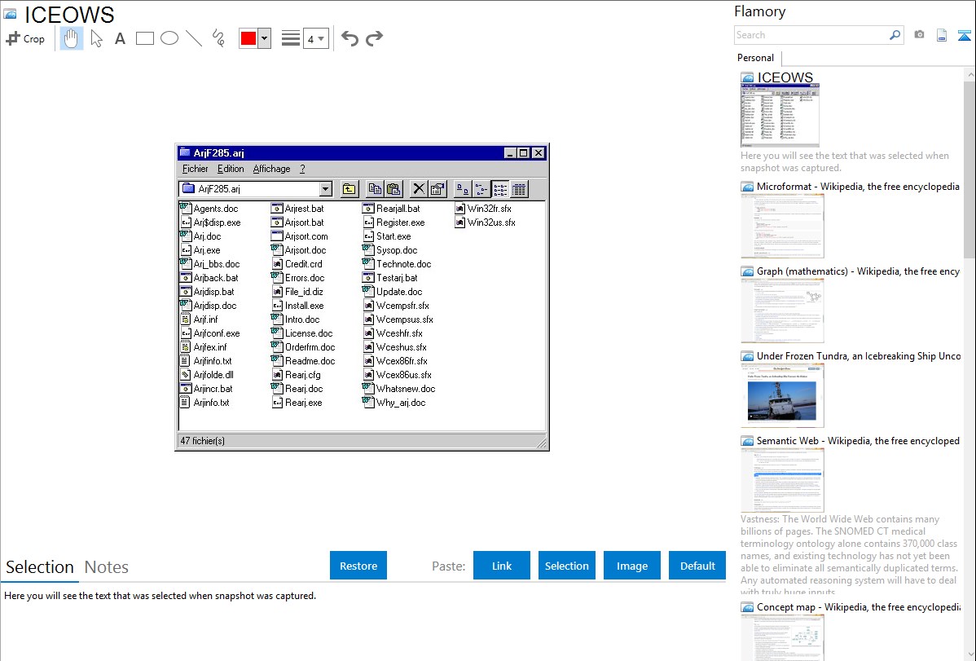Click the 47 fichier(s) status bar text

pos(203,441)
